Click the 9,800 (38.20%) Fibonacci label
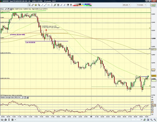The height and width of the screenshot is (122, 157). (5, 78)
